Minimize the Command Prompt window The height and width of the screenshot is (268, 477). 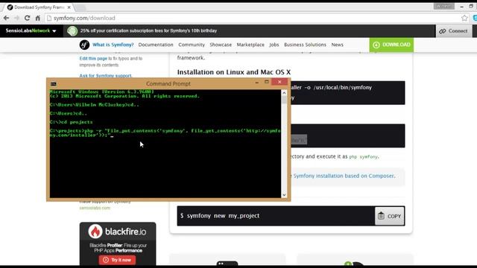pyautogui.click(x=256, y=82)
